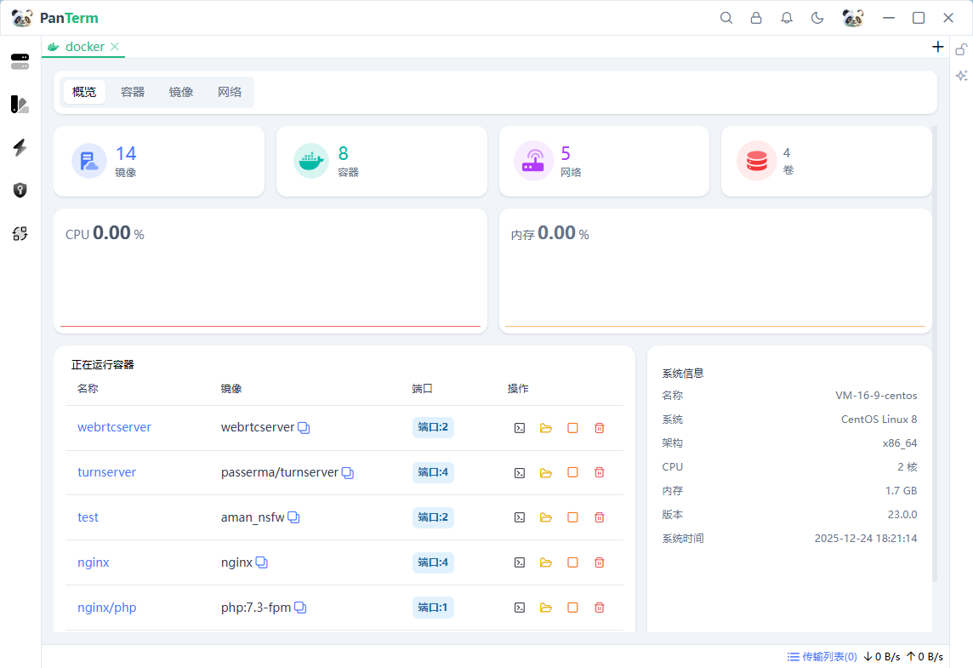
Task: Click the lock icon in title bar
Action: (756, 18)
